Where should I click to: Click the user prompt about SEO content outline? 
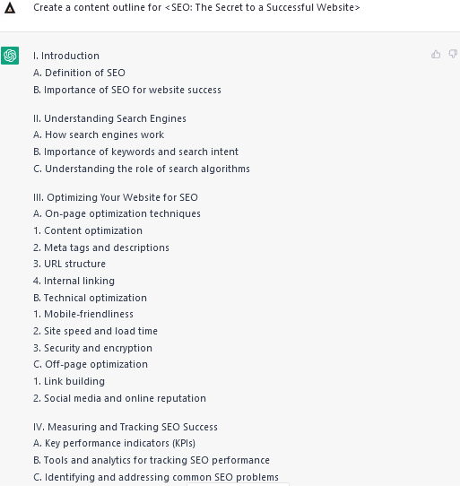click(x=196, y=7)
